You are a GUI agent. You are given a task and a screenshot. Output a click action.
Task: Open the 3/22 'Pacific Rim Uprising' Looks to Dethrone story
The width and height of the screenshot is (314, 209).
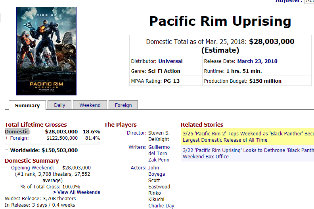point(248,154)
